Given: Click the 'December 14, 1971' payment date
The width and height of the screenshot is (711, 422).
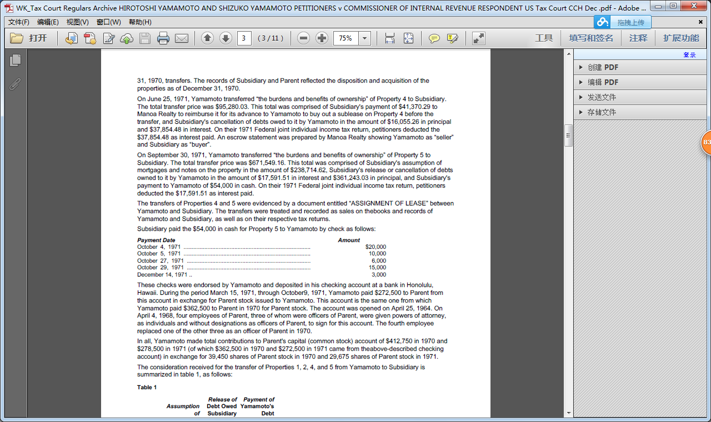Looking at the screenshot, I should tap(162, 275).
